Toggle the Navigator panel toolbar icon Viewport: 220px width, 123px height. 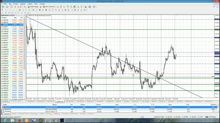(x=18, y=6)
